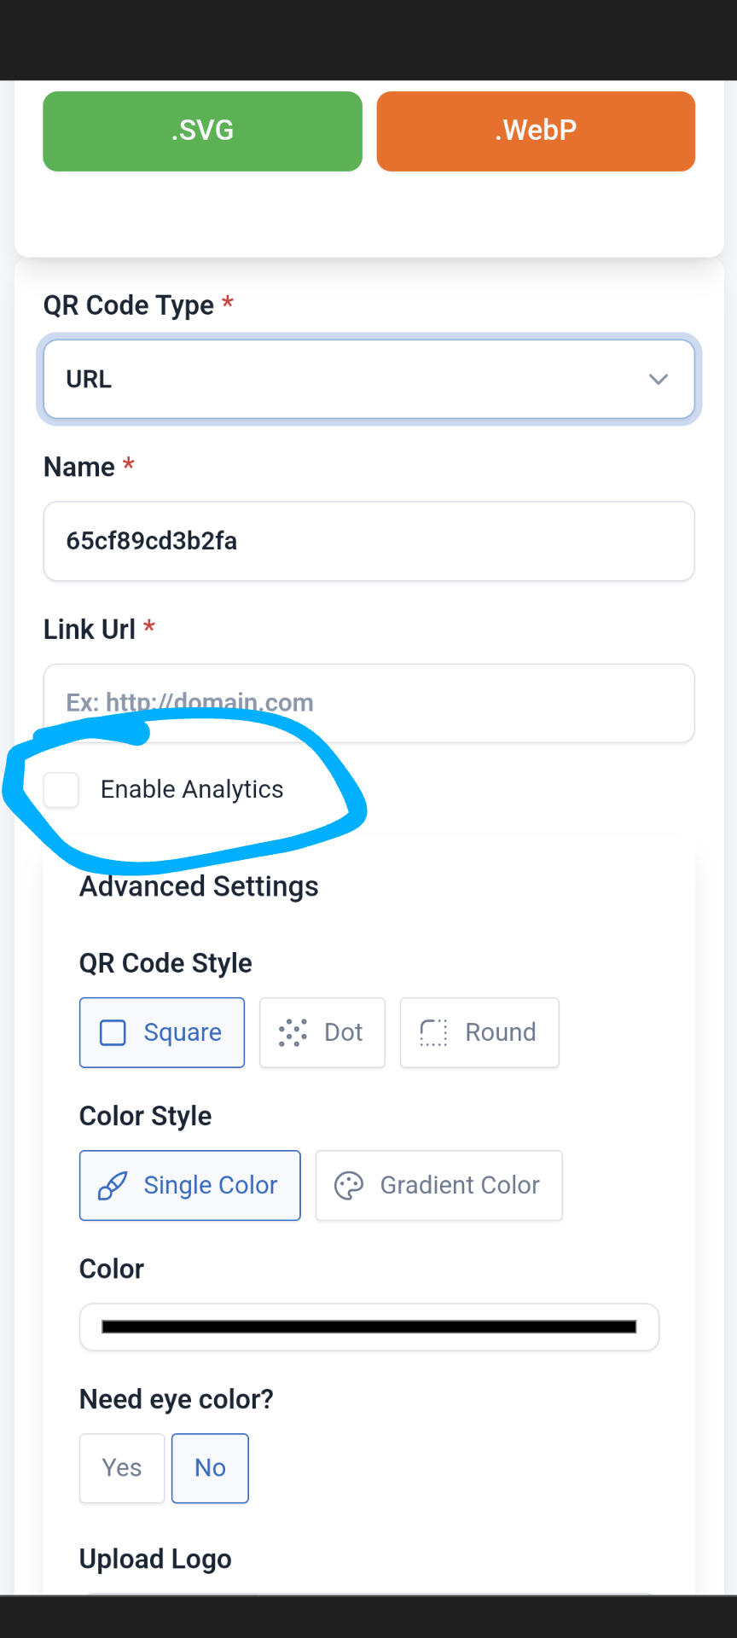737x1638 pixels.
Task: Click the Advanced Settings heading
Action: tap(199, 886)
